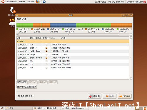Open the network indicator in system tray

pyautogui.click(x=99, y=2)
